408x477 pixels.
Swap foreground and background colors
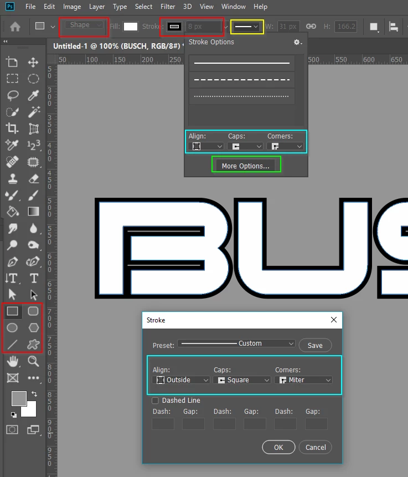coord(34,394)
